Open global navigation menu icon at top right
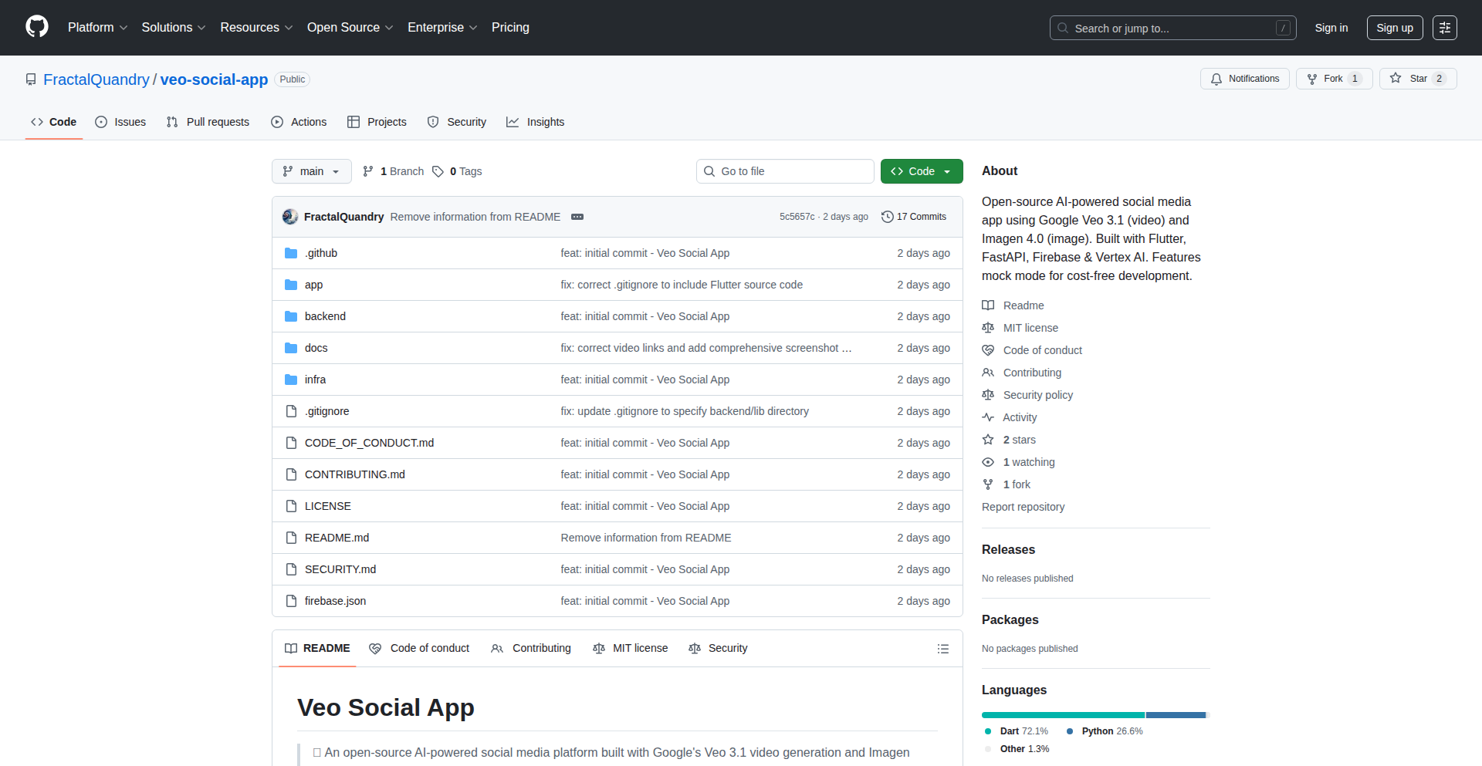This screenshot has width=1482, height=766. click(x=1444, y=28)
